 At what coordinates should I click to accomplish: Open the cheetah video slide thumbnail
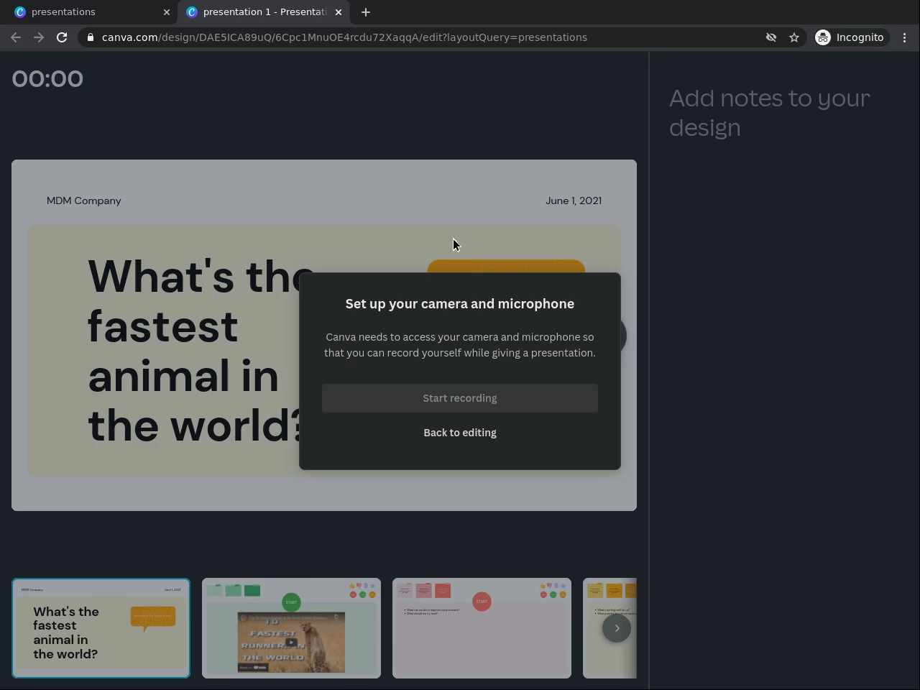(x=291, y=628)
